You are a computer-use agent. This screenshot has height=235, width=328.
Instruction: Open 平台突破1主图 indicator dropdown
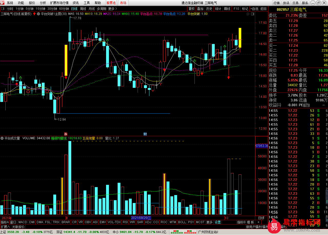coord(39,14)
